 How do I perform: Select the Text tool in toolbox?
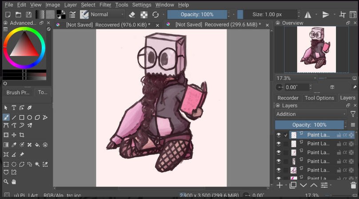[x=14, y=108]
